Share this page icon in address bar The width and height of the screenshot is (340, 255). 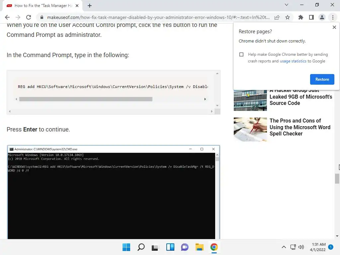click(x=277, y=17)
